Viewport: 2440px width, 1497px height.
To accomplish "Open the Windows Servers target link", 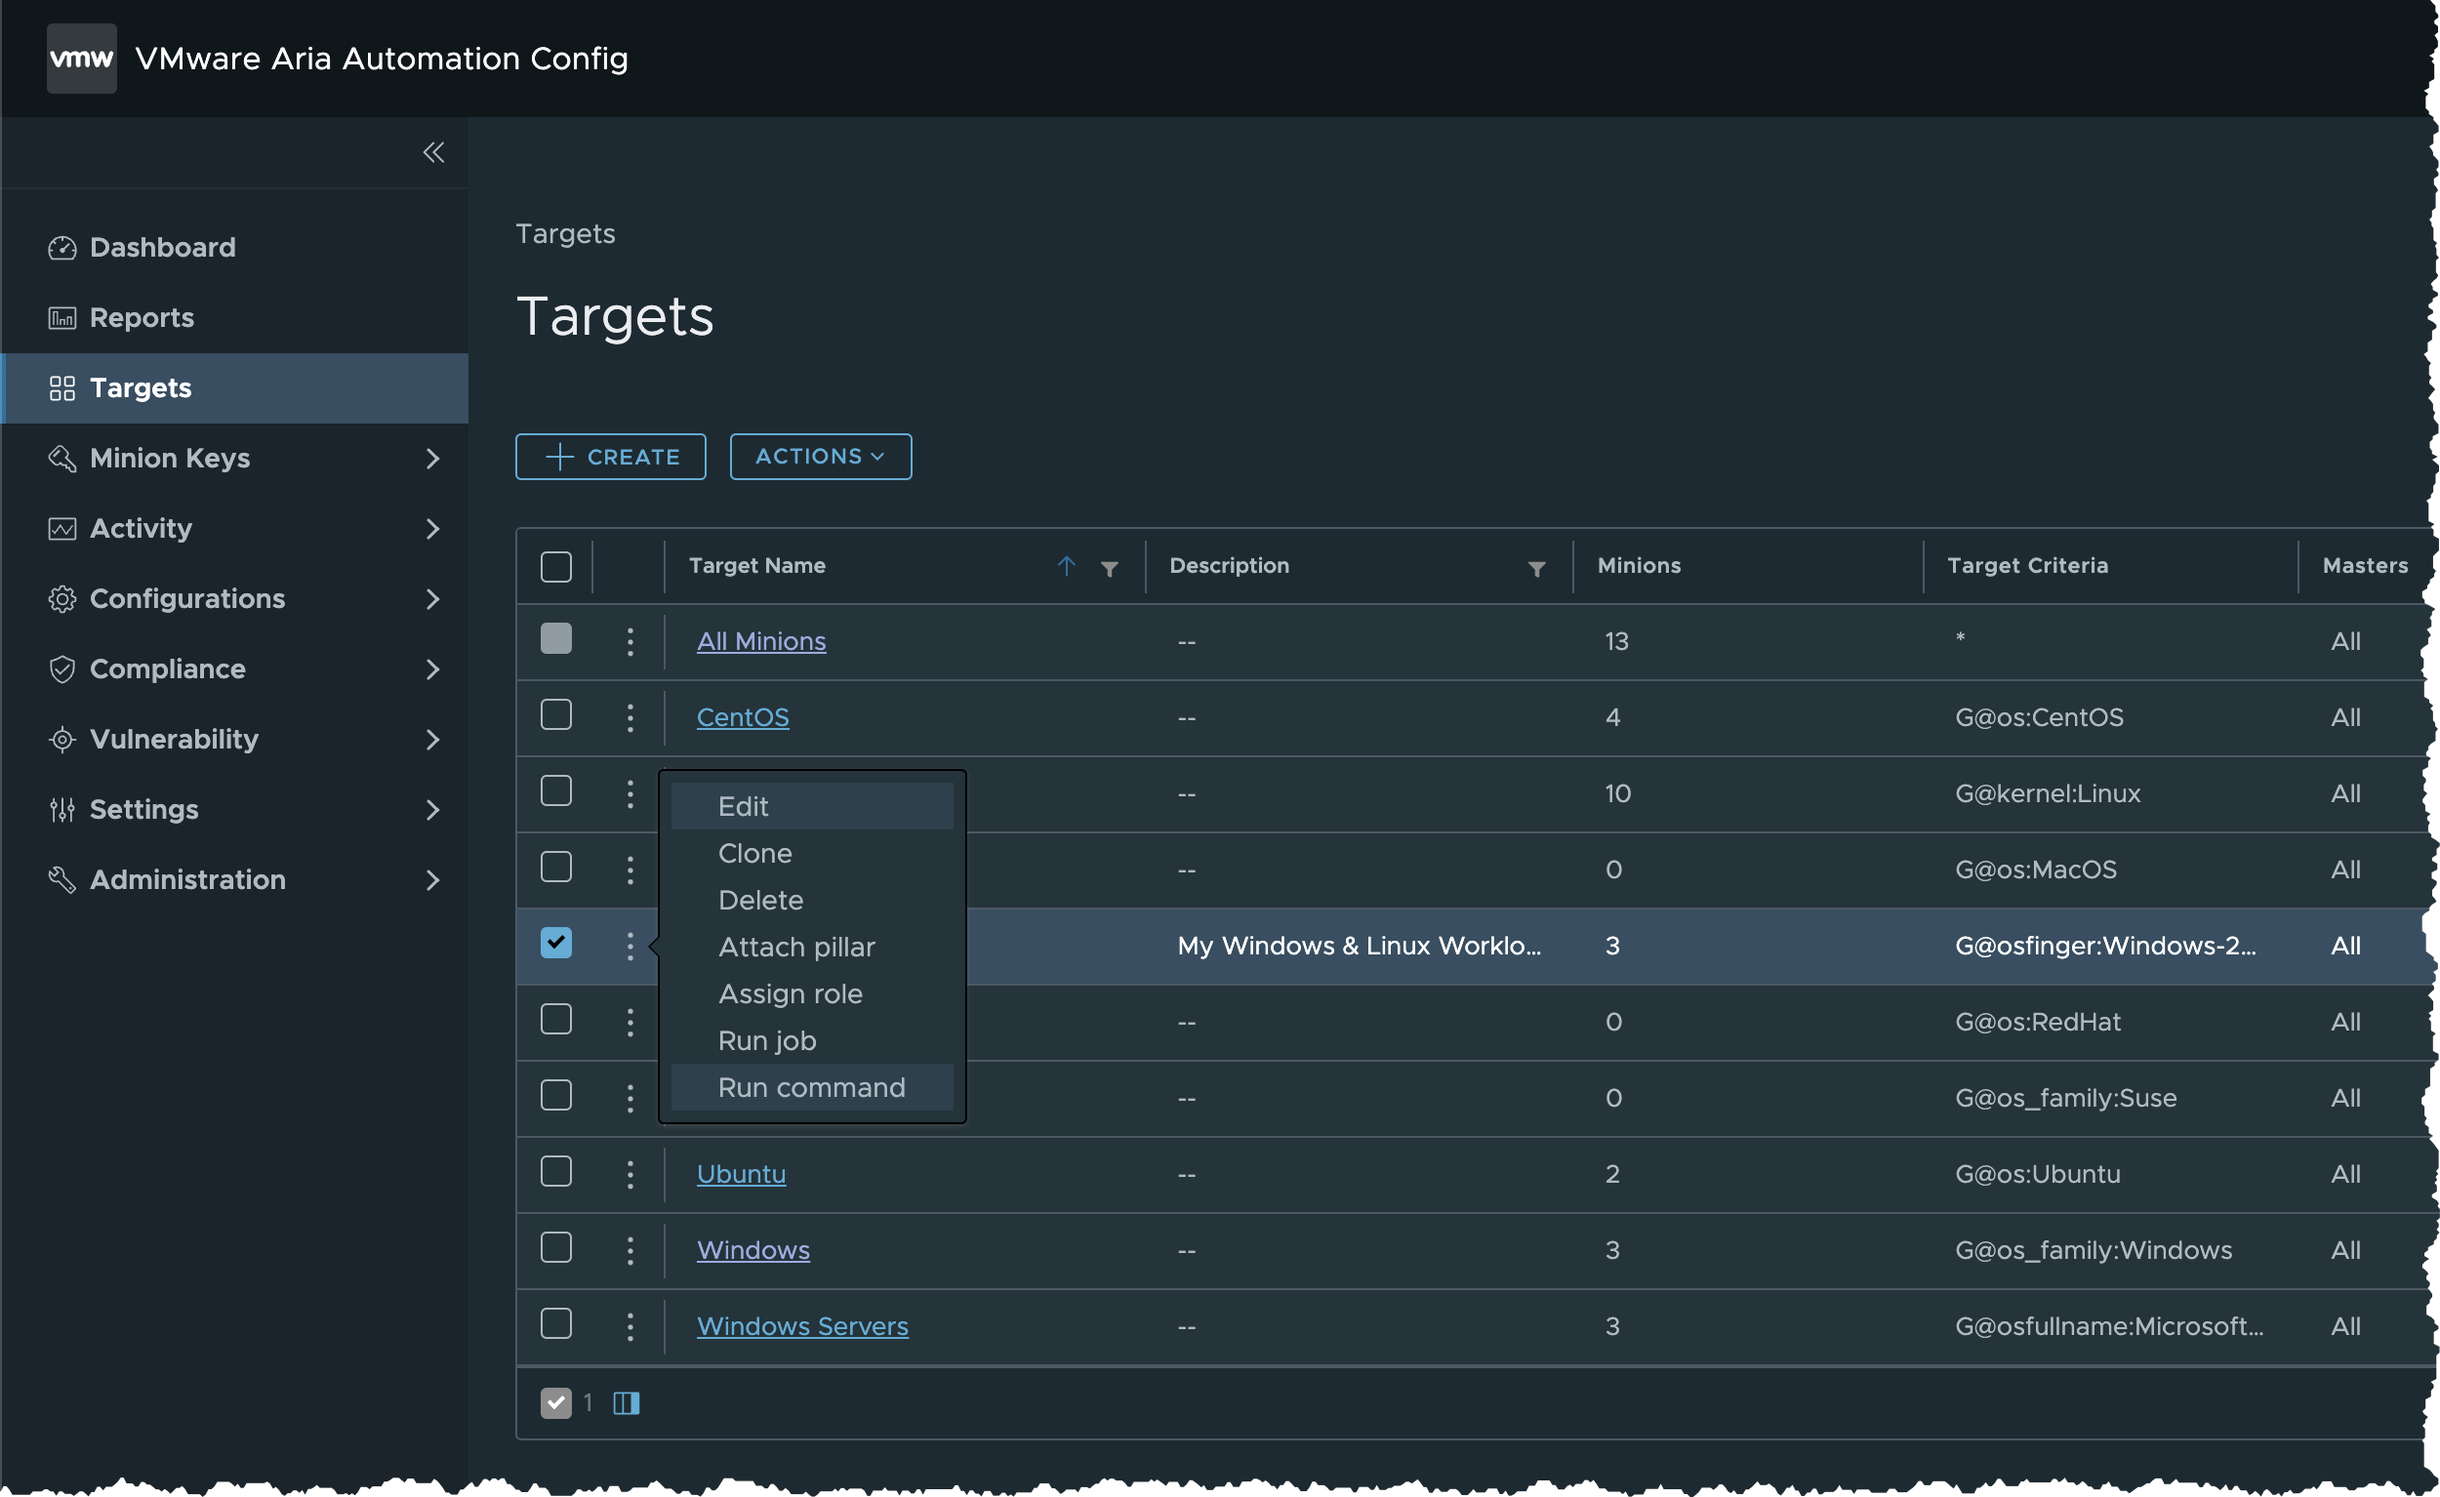I will [803, 1326].
